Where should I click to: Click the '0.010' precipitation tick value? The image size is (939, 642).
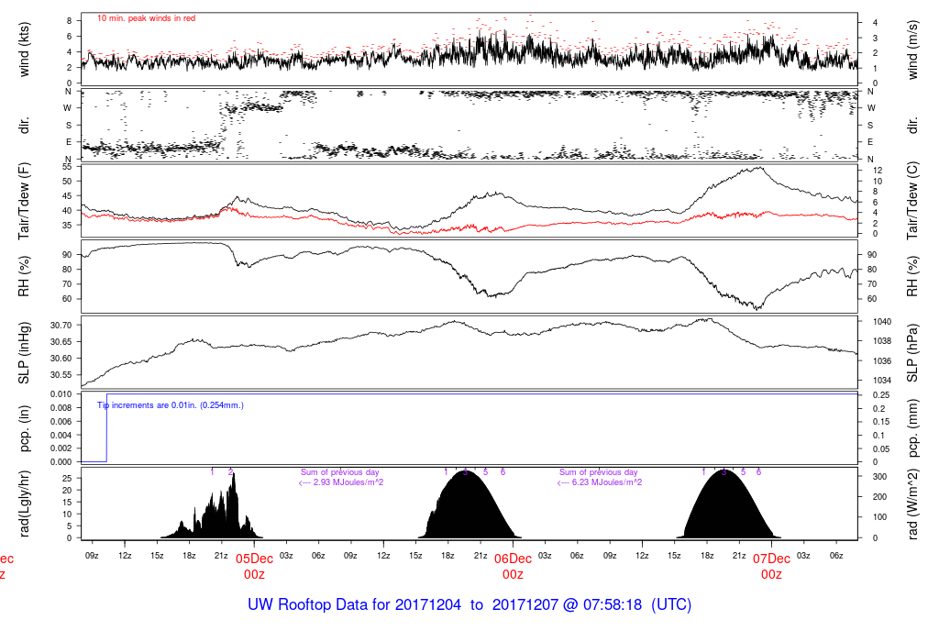tap(61, 394)
